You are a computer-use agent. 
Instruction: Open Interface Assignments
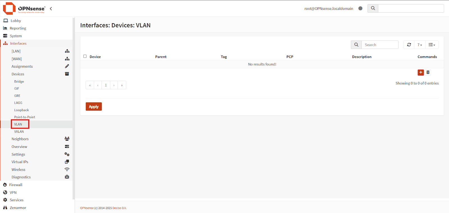22,67
